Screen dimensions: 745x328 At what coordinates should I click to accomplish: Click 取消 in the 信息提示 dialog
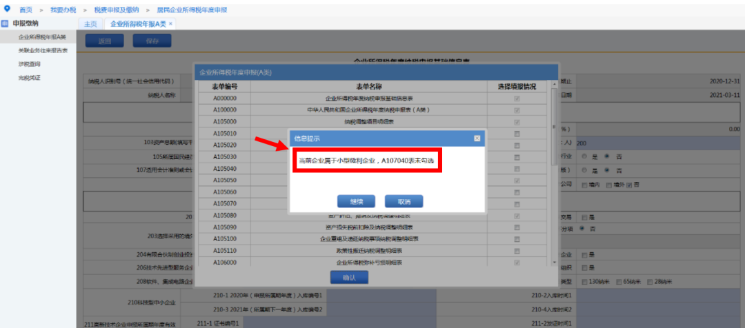[404, 201]
